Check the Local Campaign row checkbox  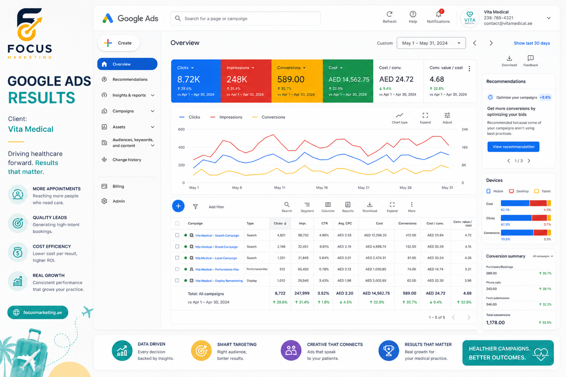177,258
